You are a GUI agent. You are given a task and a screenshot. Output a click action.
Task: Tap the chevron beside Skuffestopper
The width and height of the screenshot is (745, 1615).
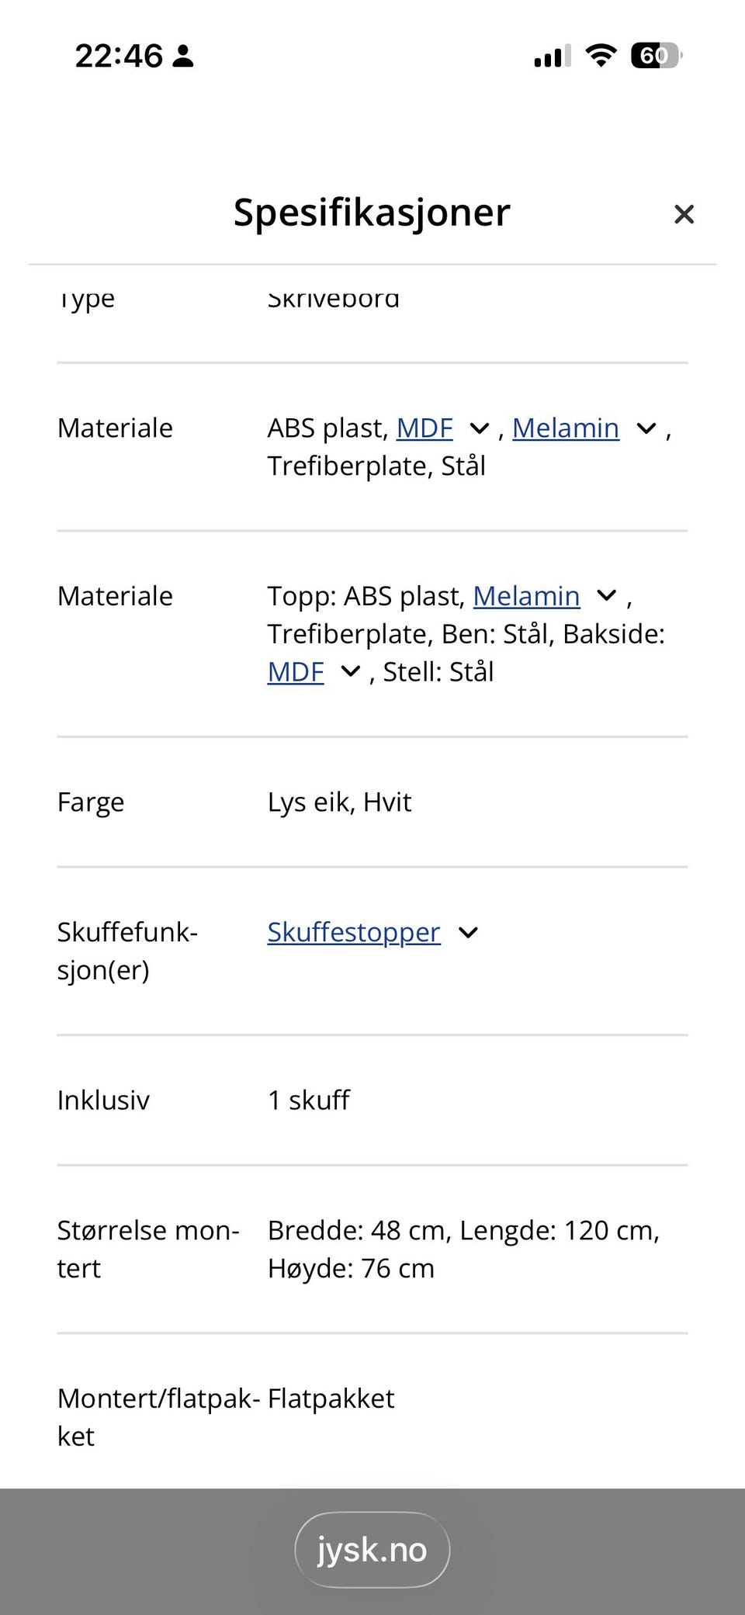coord(468,932)
